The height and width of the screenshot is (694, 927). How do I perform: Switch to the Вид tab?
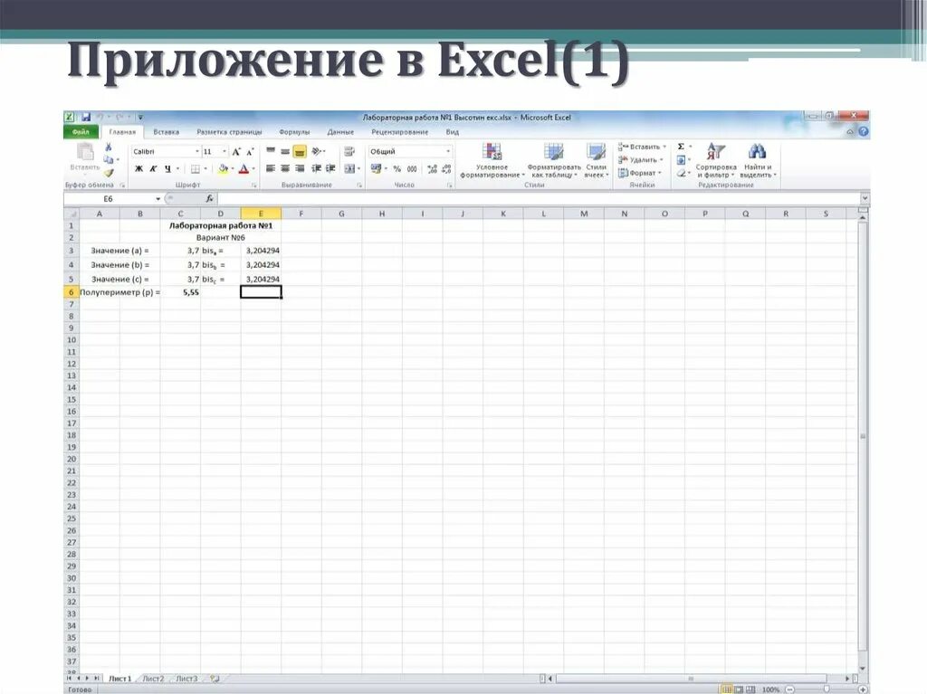click(x=453, y=132)
